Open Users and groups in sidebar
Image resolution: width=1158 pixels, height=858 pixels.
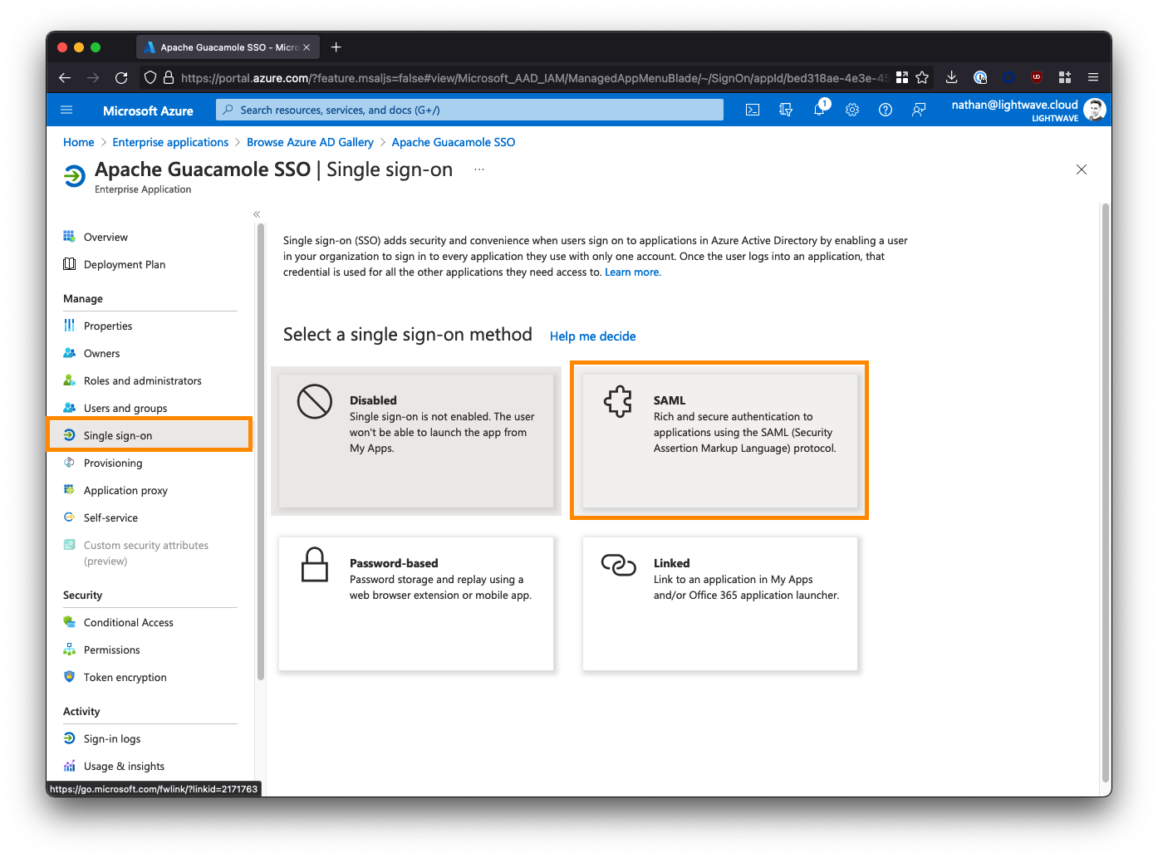[125, 408]
